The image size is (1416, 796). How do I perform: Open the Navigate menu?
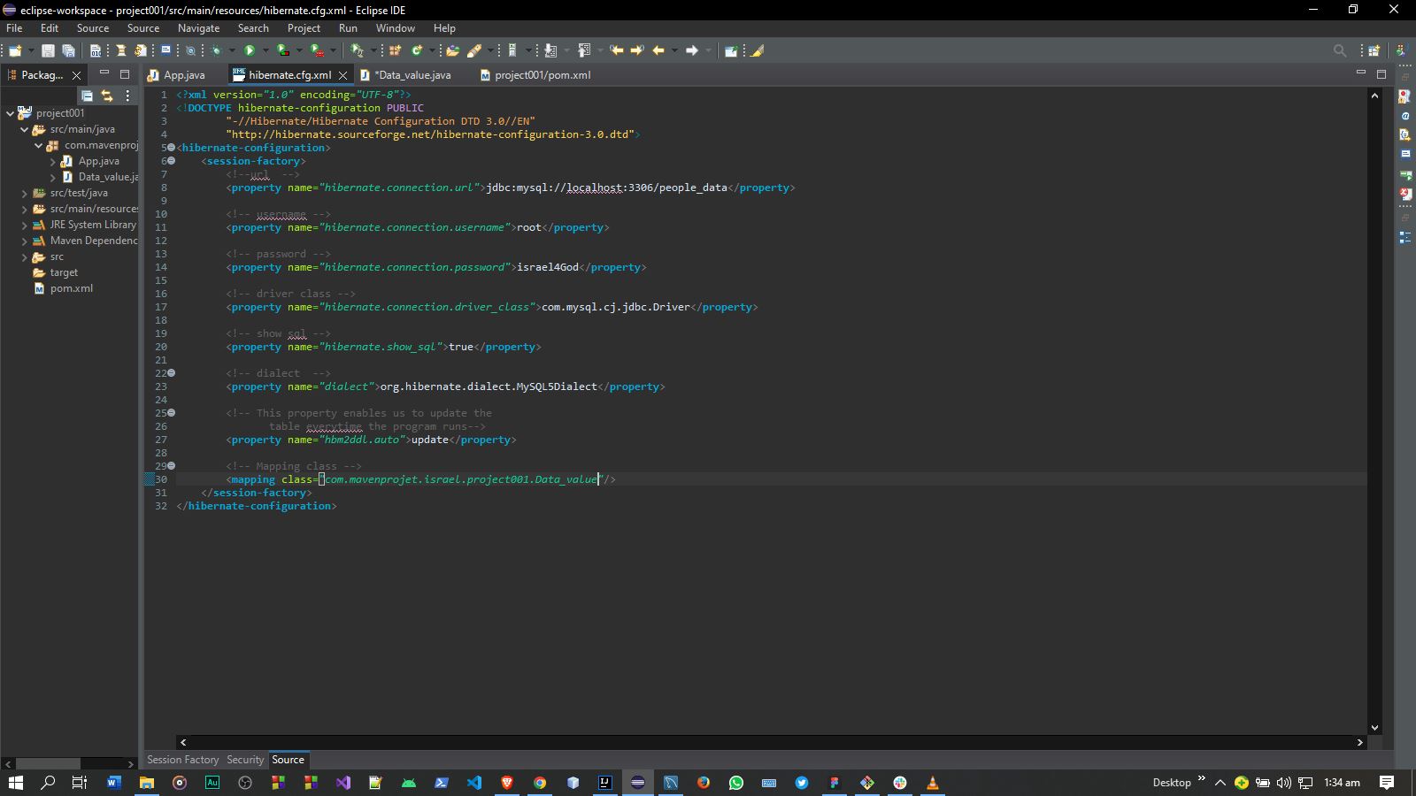click(x=198, y=27)
